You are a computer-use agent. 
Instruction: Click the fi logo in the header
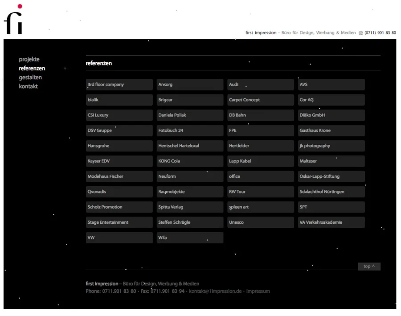point(13,20)
